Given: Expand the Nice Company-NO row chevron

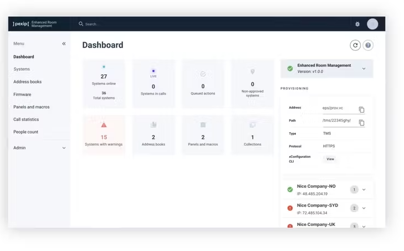Looking at the screenshot, I should tap(364, 189).
